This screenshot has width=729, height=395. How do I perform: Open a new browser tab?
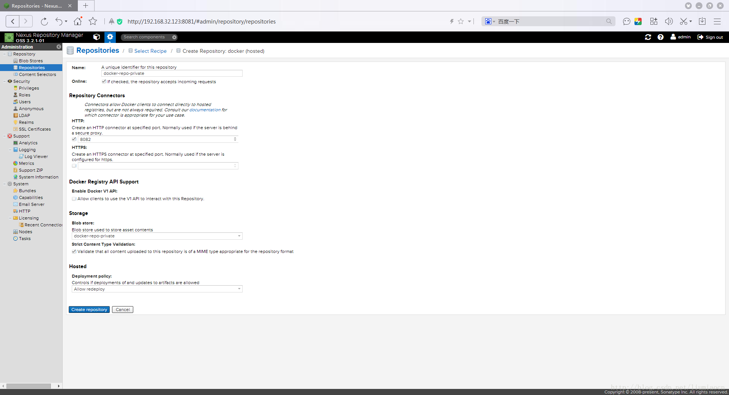[x=86, y=6]
